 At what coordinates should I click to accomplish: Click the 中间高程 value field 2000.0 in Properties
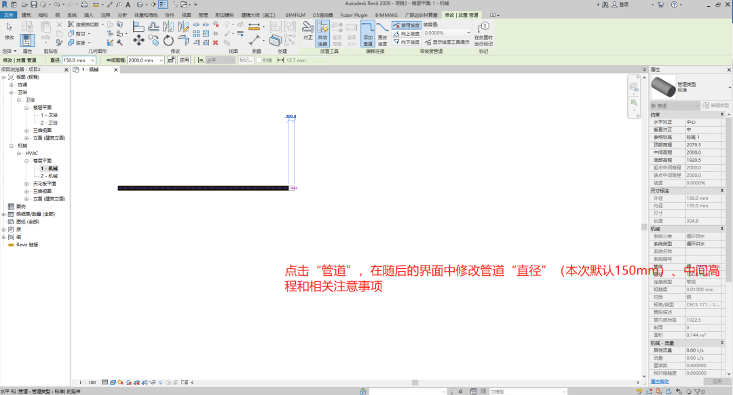pos(704,152)
